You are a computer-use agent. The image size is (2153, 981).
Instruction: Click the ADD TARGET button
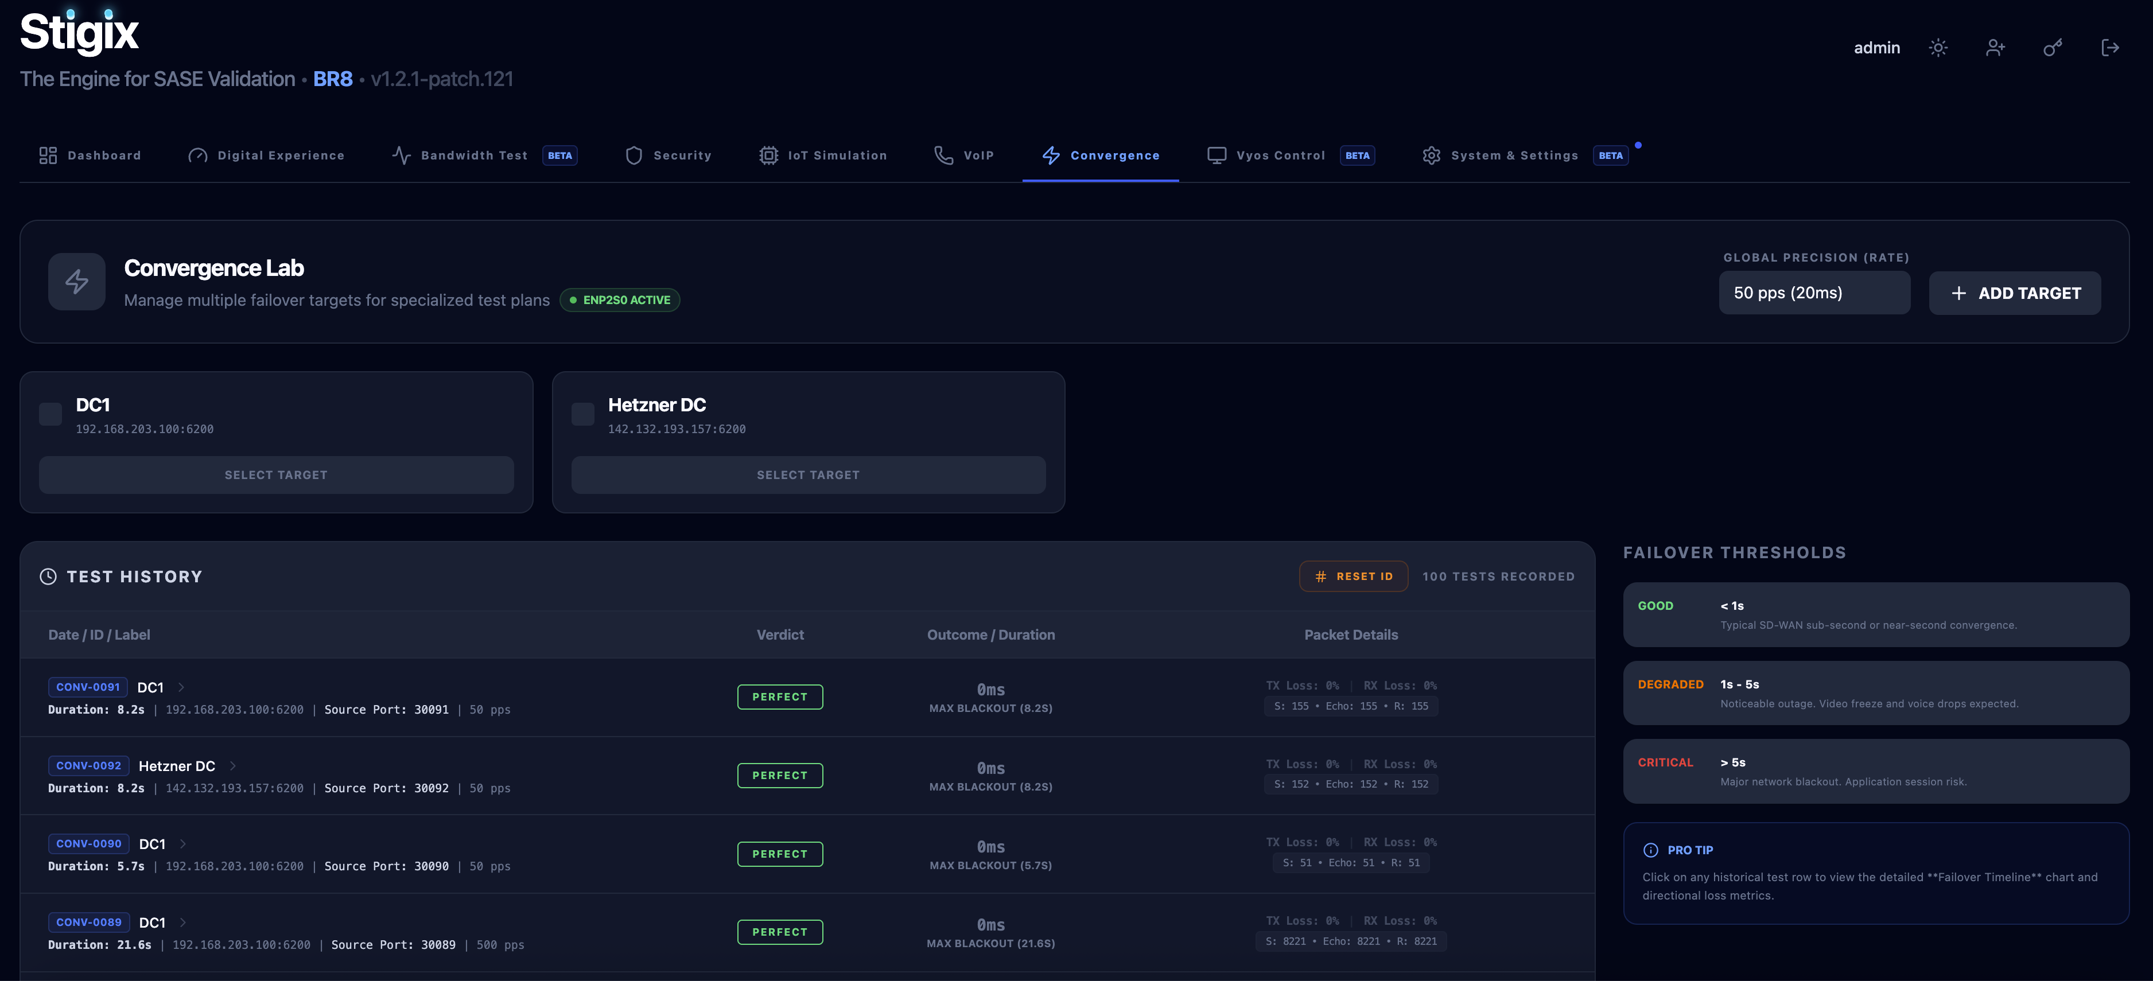(2014, 293)
